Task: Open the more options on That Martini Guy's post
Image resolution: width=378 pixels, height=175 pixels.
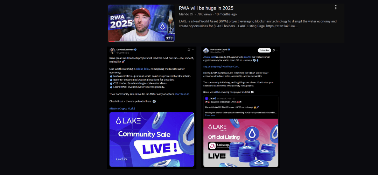Action: click(277, 50)
